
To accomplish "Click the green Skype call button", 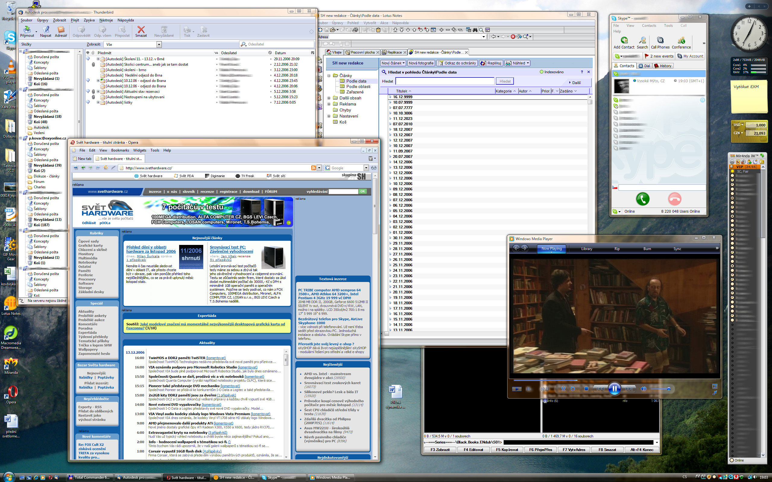I will (x=643, y=199).
